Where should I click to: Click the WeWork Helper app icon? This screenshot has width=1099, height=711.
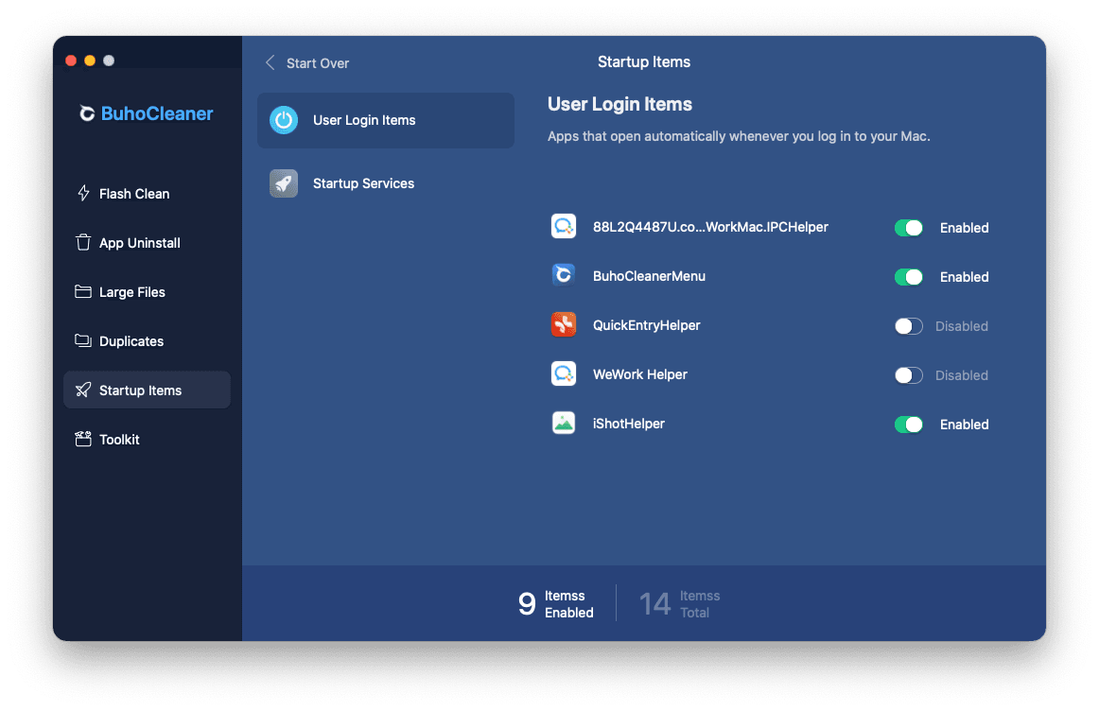pos(564,373)
